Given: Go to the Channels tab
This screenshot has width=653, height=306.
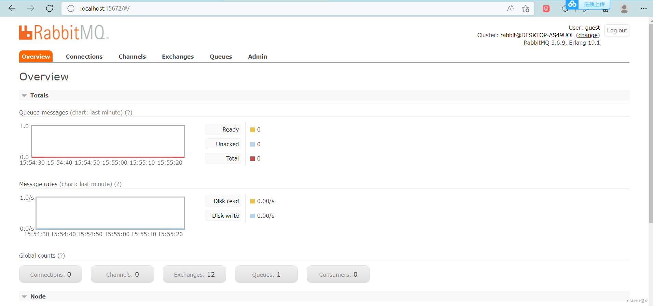Looking at the screenshot, I should (x=132, y=57).
